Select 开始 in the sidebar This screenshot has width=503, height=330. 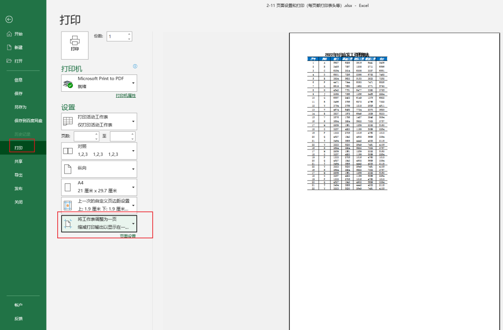coord(19,34)
